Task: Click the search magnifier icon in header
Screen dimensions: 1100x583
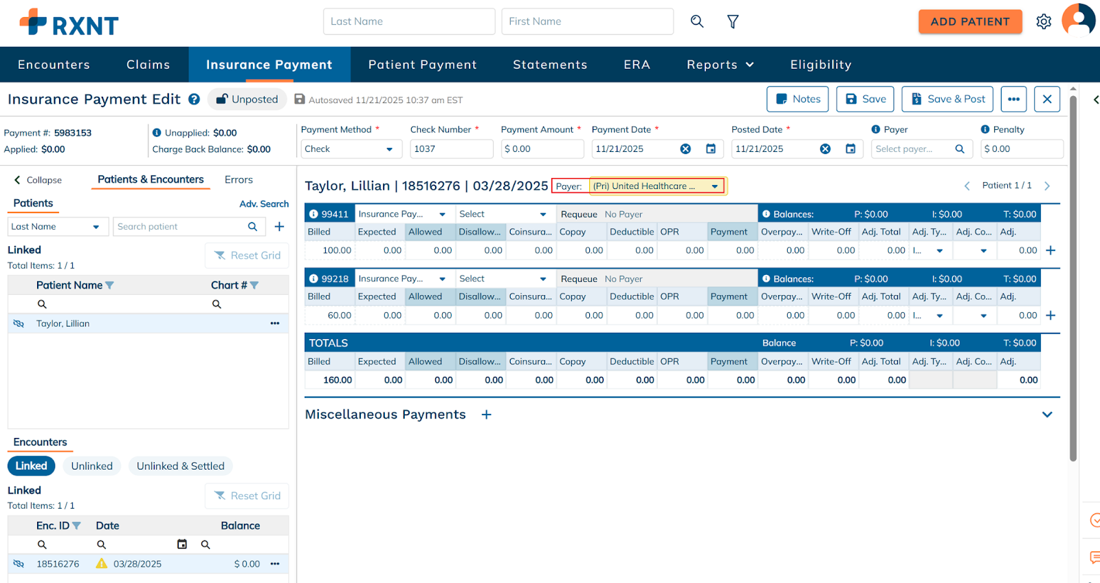Action: (696, 21)
